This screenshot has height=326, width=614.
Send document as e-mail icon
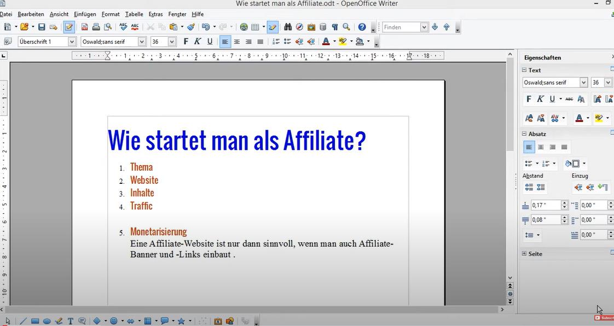pyautogui.click(x=54, y=27)
